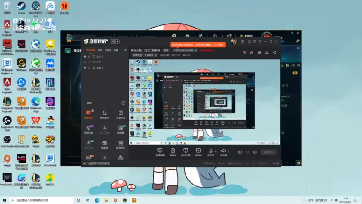The width and height of the screenshot is (362, 204).
Task: Switch to the fourth scene tab
Action: (x=116, y=50)
